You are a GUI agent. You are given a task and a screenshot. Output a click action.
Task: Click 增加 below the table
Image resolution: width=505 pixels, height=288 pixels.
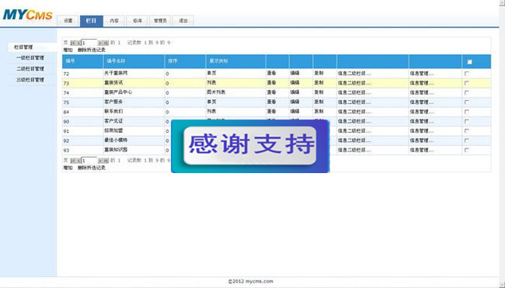(68, 168)
